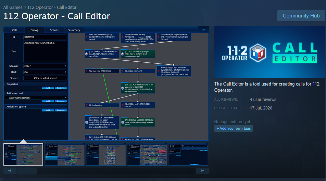
Task: Click the exclamation icon on the 'I hope I won't do her any harm' node
Action: coord(123,37)
